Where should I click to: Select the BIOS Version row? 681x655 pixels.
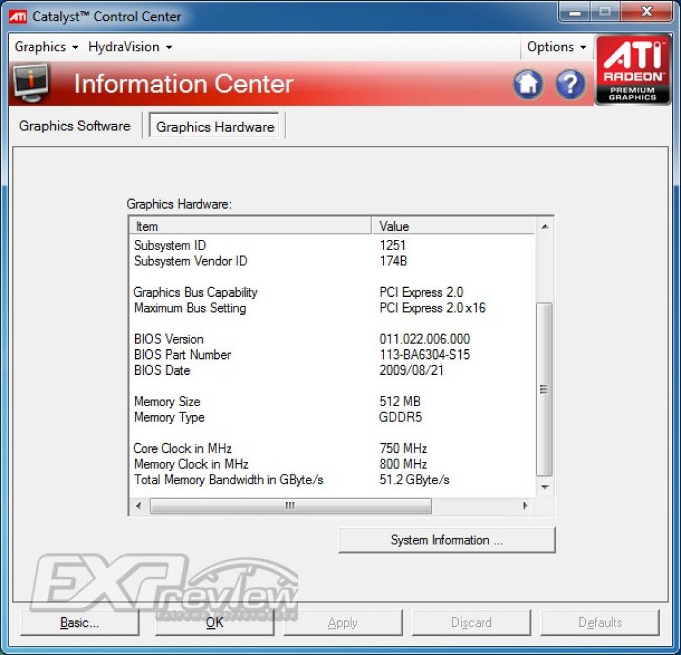click(x=332, y=339)
